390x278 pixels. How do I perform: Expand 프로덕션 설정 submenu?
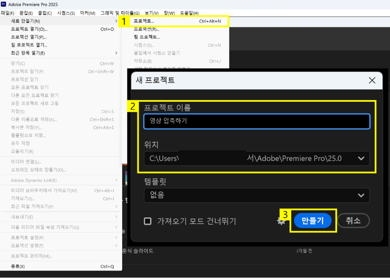(x=61, y=245)
